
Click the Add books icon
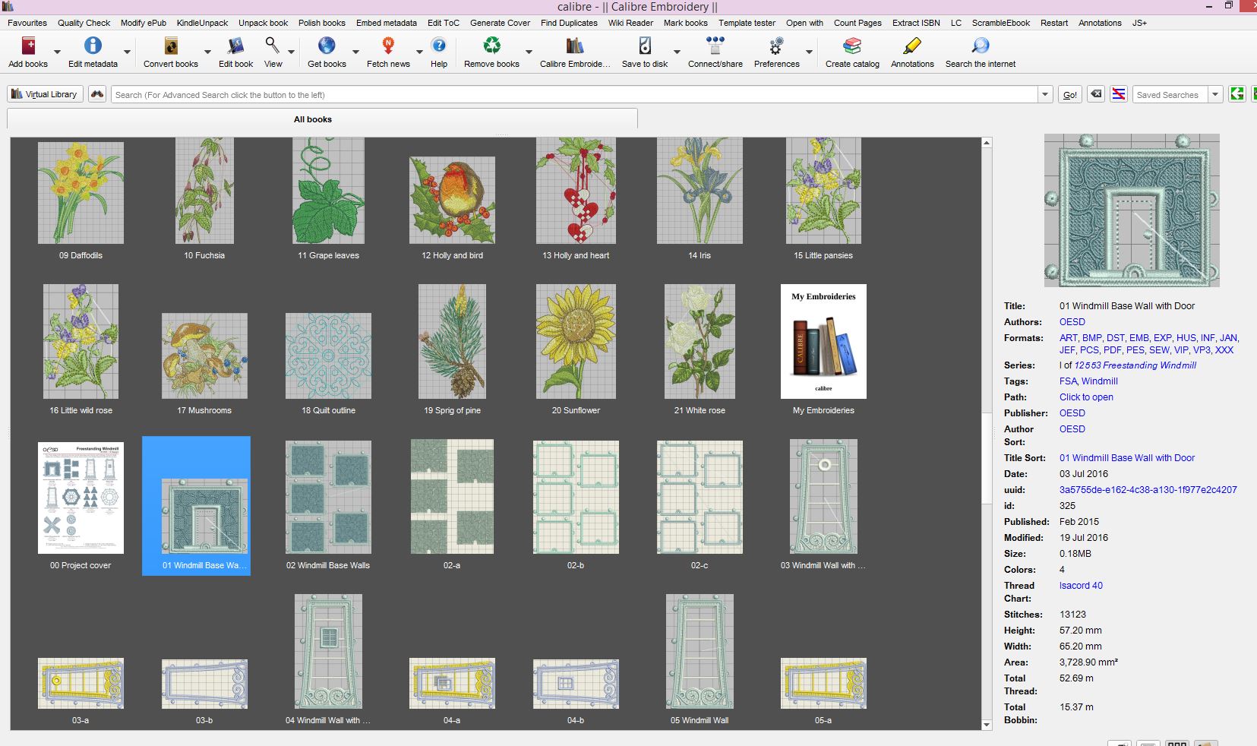click(x=28, y=47)
